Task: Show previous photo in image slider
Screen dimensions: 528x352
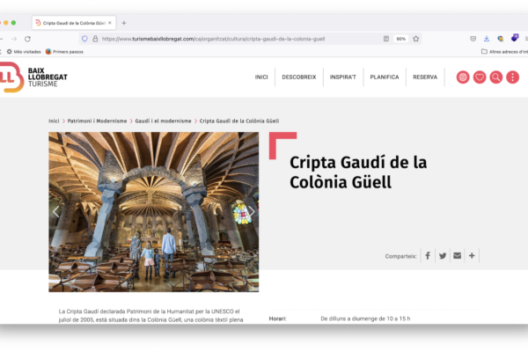Action: (56, 211)
